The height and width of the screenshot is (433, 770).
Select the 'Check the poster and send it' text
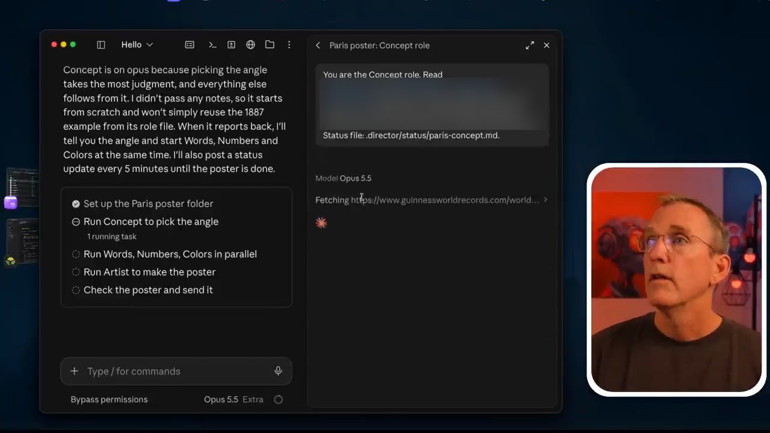[x=148, y=290]
